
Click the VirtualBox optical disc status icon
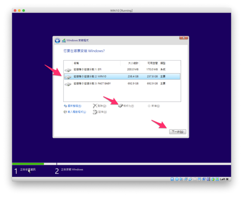177,179
